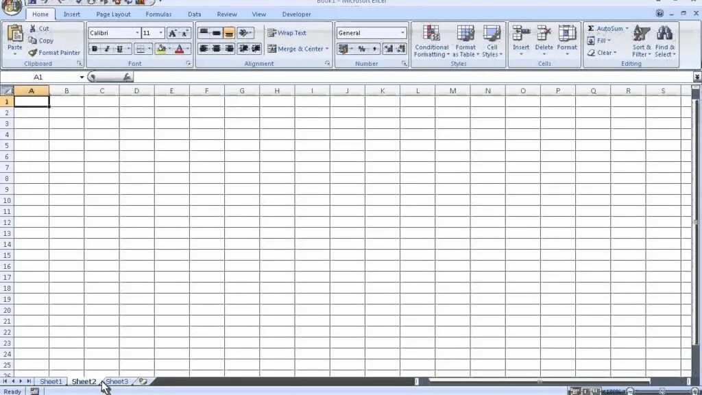Insert cells using Insert icon
The image size is (702, 395).
521,34
